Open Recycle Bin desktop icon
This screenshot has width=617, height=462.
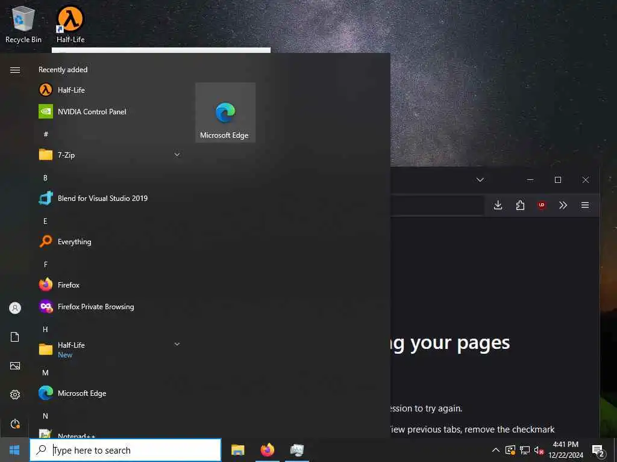click(23, 24)
